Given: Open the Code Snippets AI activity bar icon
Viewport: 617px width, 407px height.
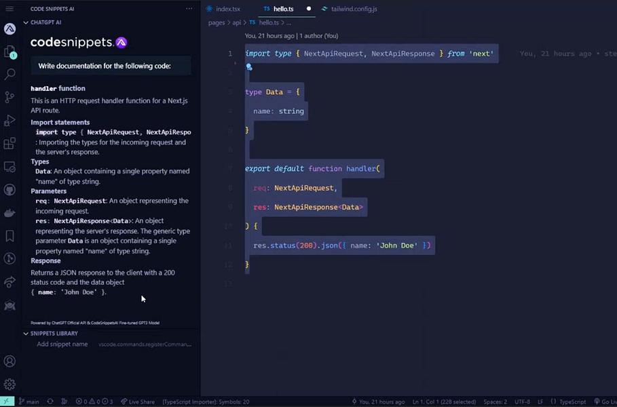Looking at the screenshot, I should click(x=10, y=28).
